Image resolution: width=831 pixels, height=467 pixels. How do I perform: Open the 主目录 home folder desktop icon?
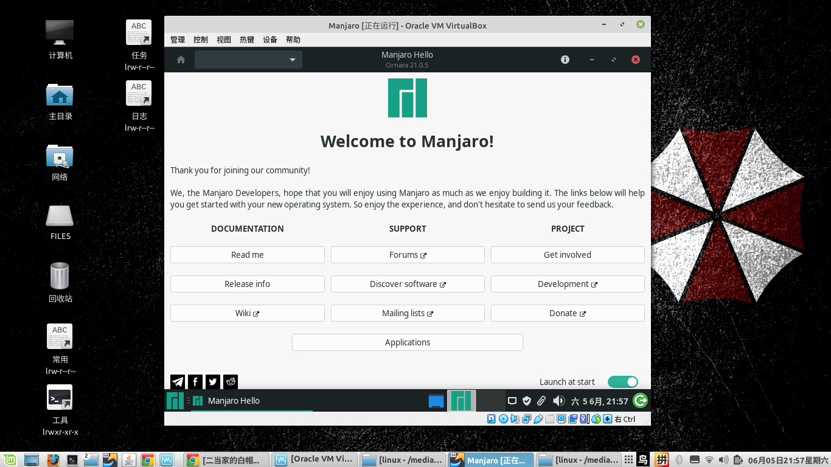pos(60,101)
